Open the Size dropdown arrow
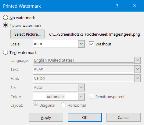 (81, 87)
